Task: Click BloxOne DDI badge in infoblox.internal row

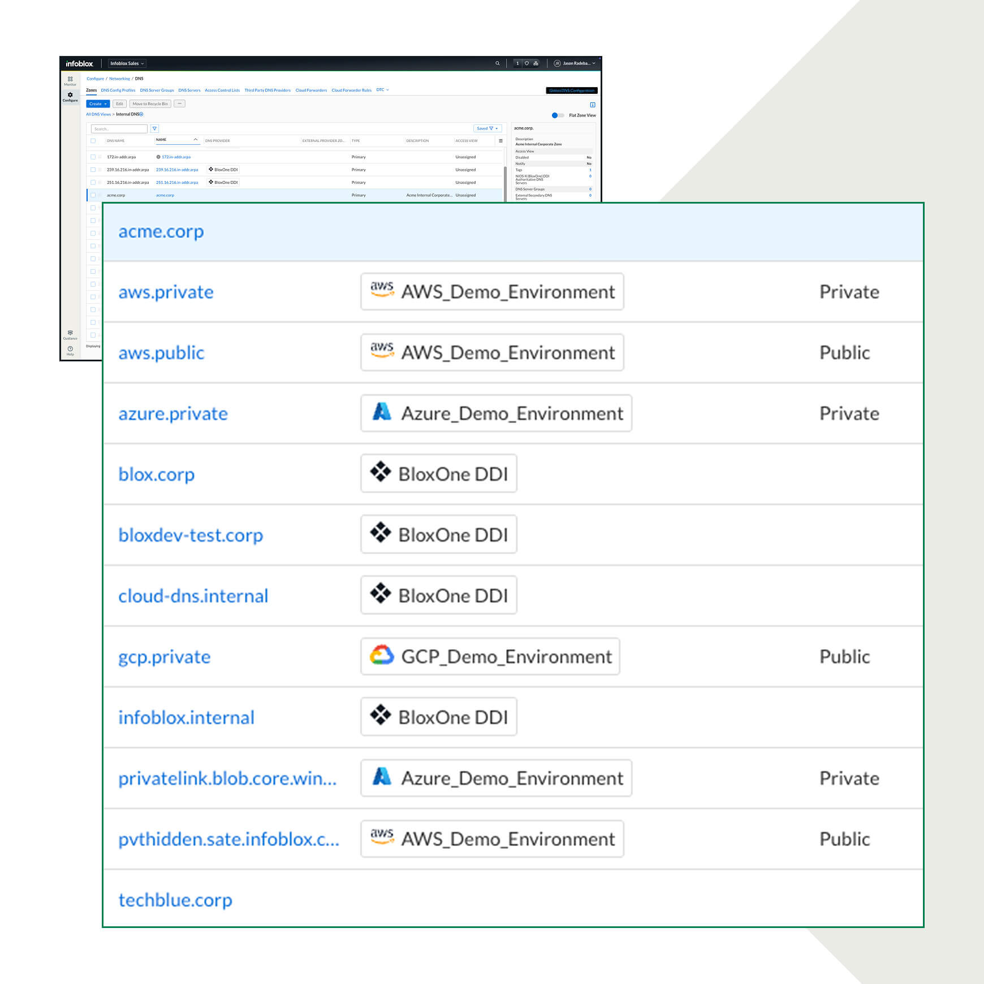Action: click(439, 717)
